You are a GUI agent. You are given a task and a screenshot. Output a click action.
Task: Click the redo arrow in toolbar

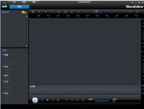point(46,12)
